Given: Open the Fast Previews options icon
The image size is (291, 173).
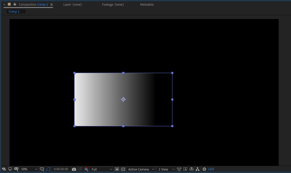Looking at the screenshot, I should [x=185, y=169].
